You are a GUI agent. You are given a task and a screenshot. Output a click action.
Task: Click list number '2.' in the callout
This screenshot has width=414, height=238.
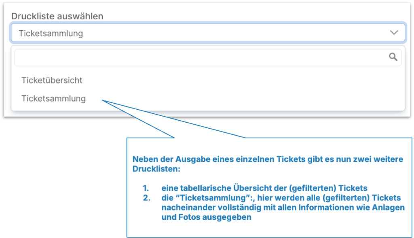(146, 198)
